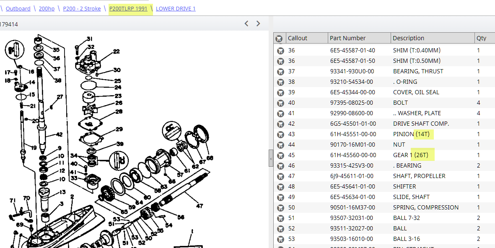Go to previous diagram with left chevron
The width and height of the screenshot is (495, 248).
246,23
